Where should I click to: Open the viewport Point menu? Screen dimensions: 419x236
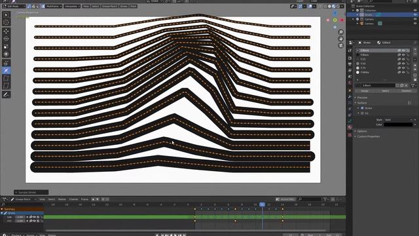pos(133,6)
